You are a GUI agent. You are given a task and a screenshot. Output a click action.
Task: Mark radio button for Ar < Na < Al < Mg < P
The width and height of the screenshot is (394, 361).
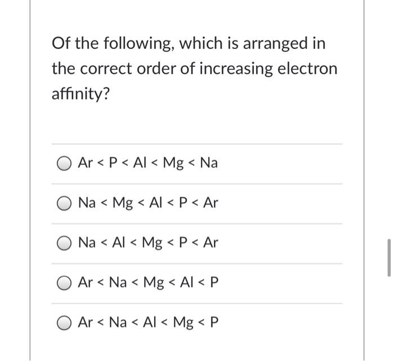pyautogui.click(x=64, y=323)
